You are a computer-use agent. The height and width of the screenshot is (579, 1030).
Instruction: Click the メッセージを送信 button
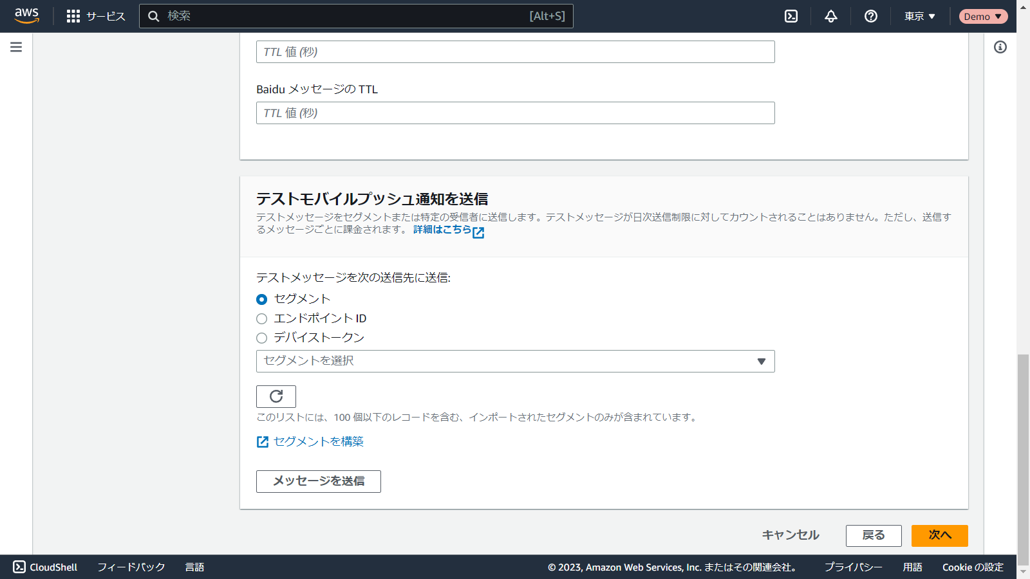coord(319,481)
